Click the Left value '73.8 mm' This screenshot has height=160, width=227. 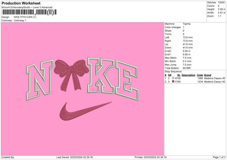188,37
